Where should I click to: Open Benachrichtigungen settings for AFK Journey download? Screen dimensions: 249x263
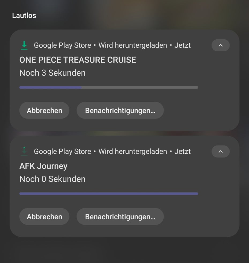tap(120, 216)
